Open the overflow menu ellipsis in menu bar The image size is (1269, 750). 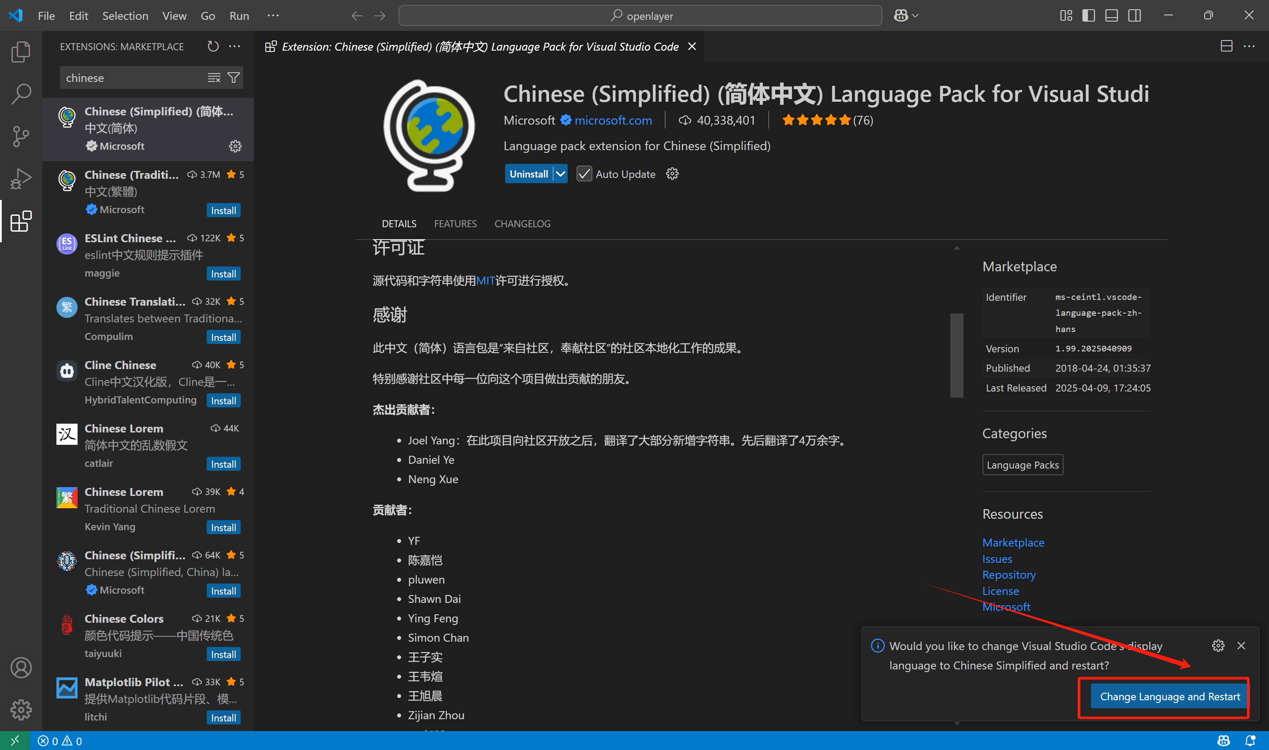coord(273,16)
